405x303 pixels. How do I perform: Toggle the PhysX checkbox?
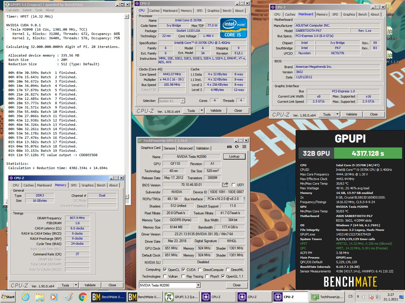pos(207,276)
